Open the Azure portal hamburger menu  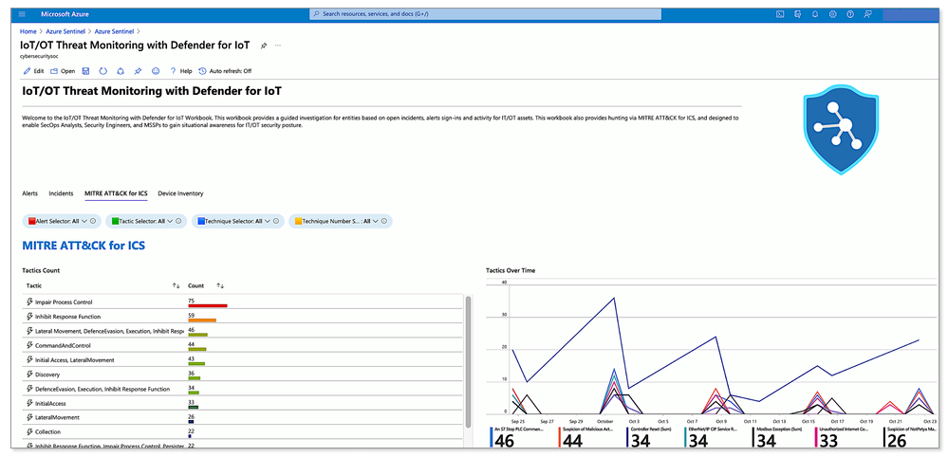pos(23,13)
